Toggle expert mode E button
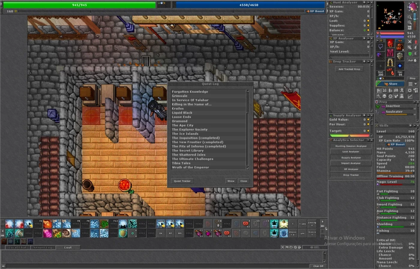The width and height of the screenshot is (420, 269). point(415,53)
